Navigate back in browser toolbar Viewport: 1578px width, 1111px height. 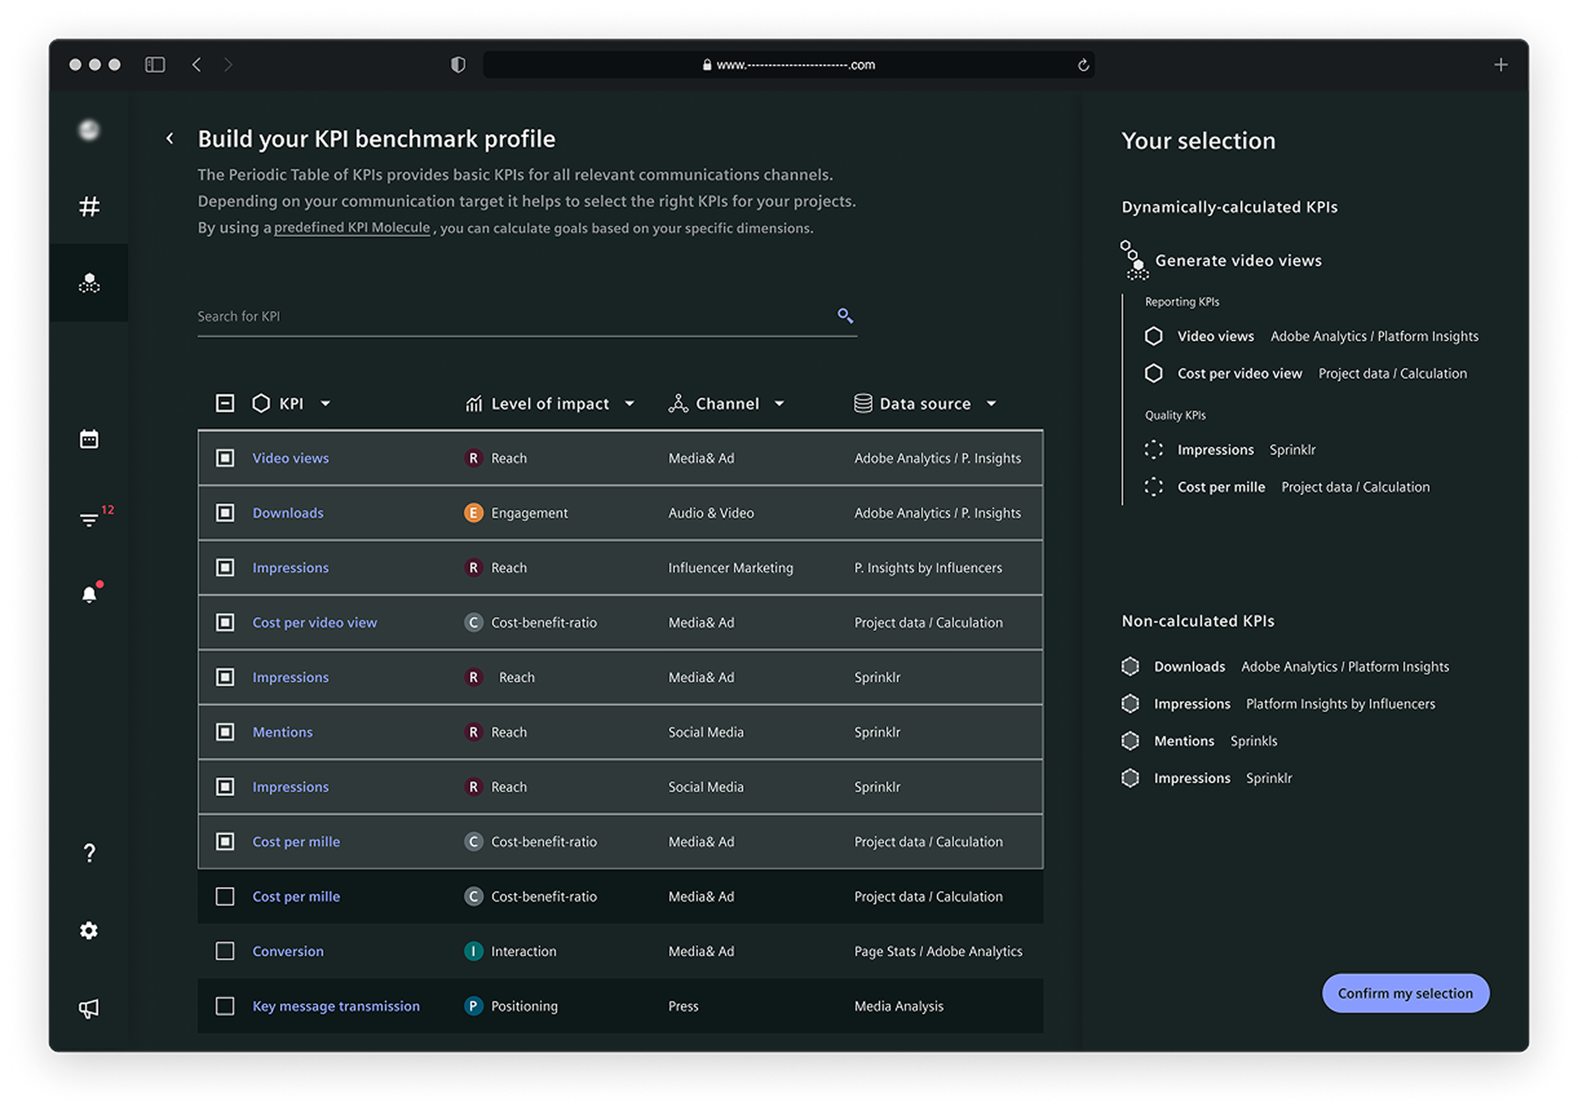tap(196, 65)
